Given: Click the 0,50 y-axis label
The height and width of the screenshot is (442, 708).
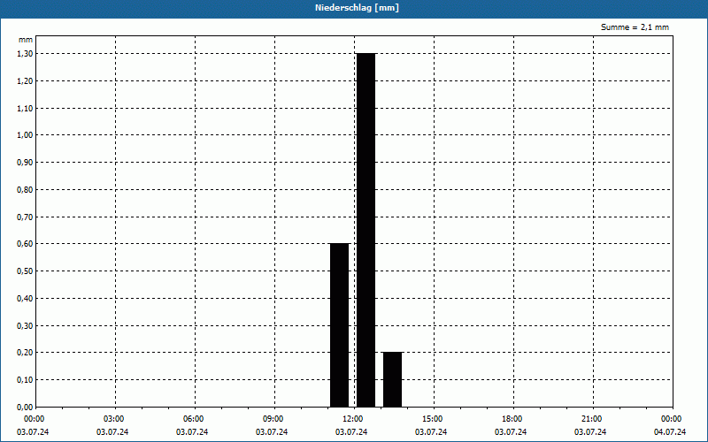Looking at the screenshot, I should tap(25, 271).
